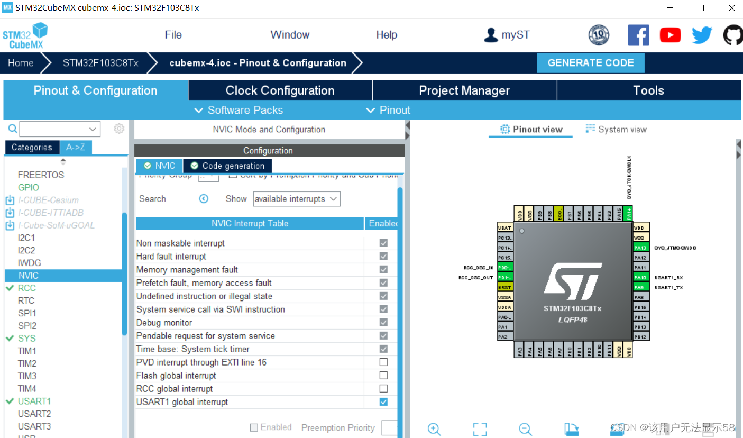
Task: Open the Twitter bird icon link
Action: click(702, 35)
